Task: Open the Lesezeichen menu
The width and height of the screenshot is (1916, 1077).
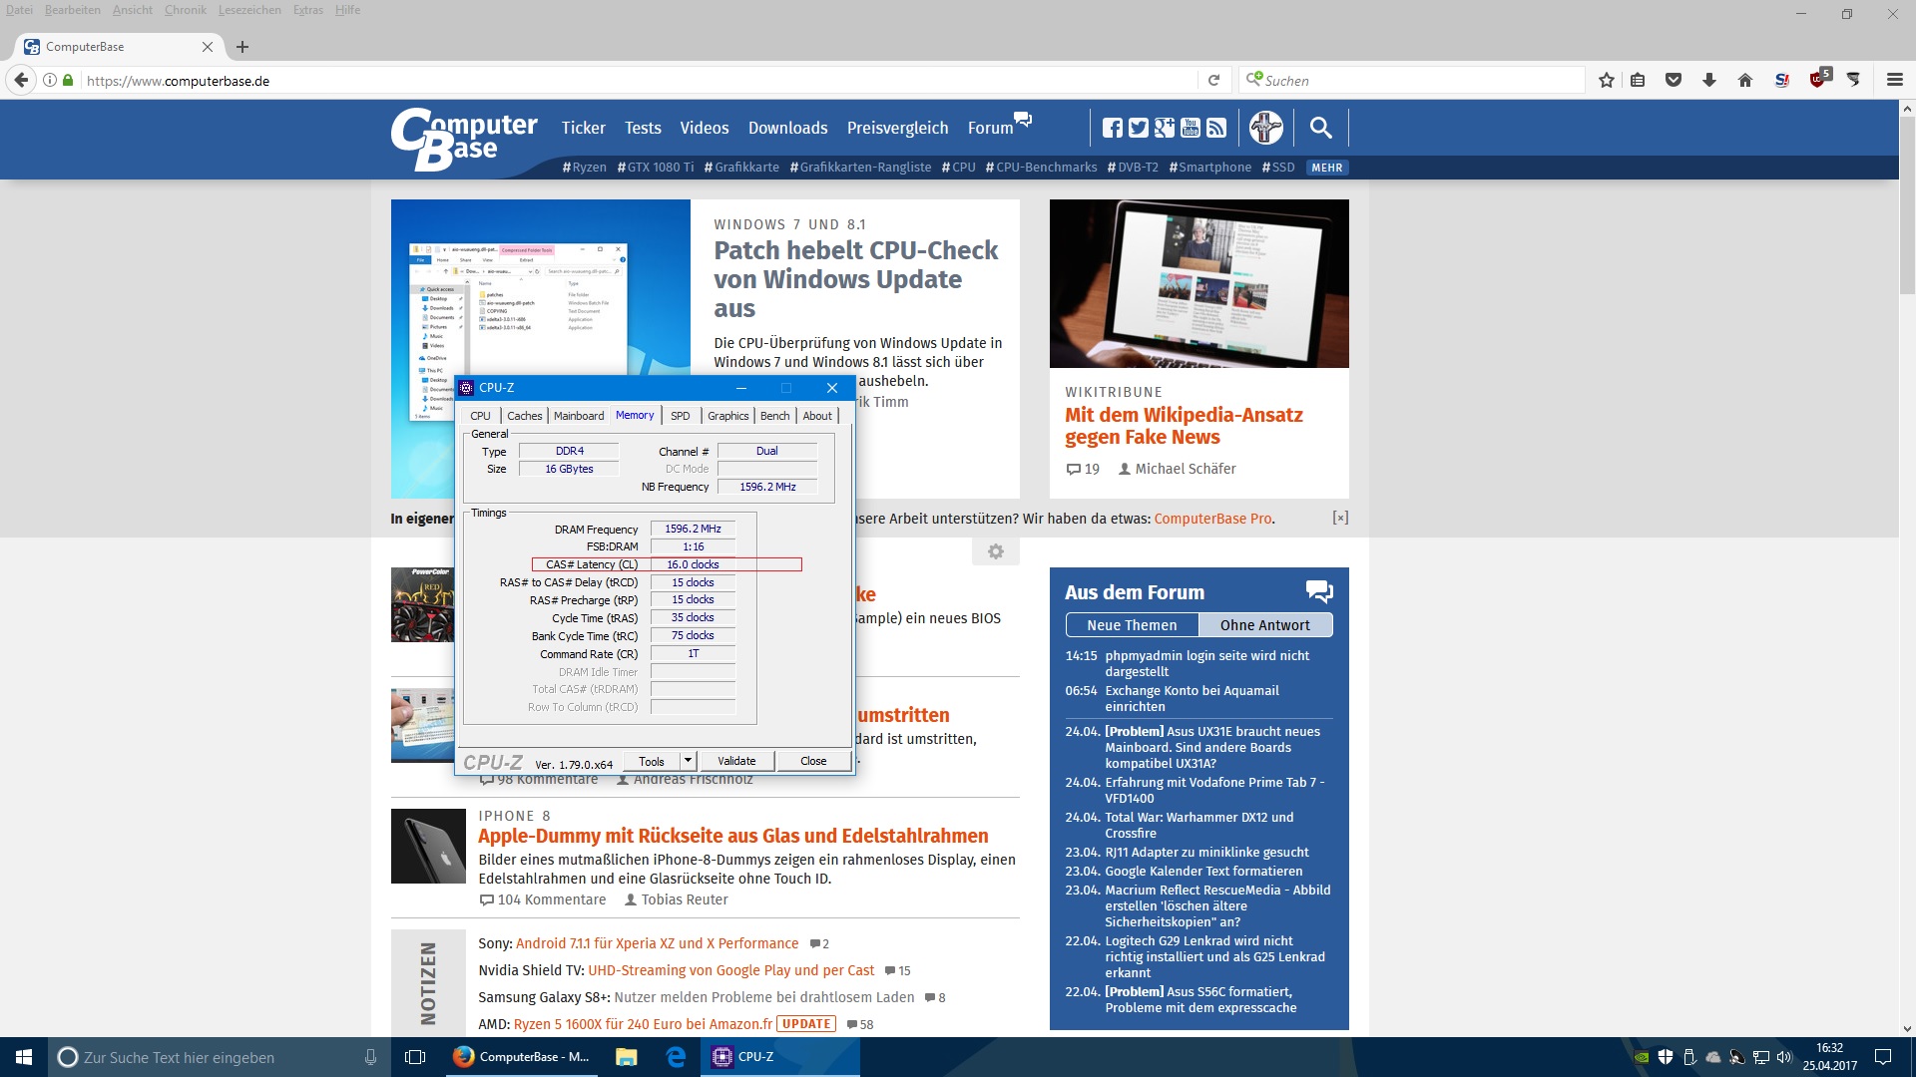Action: 249,10
